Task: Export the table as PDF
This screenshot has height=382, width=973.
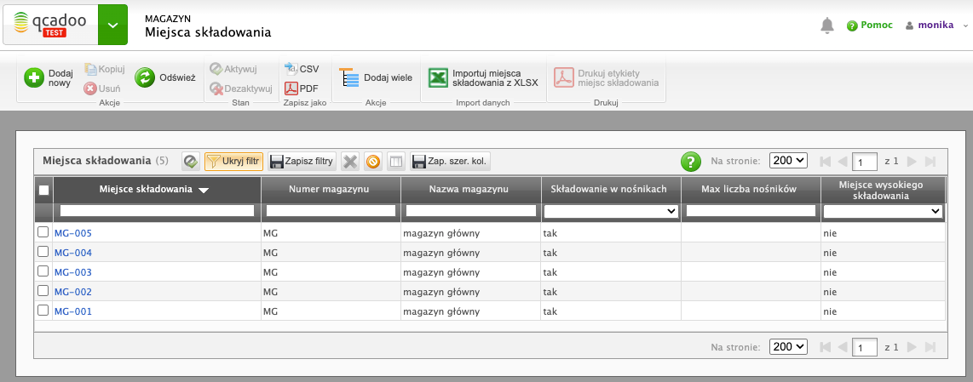Action: [302, 88]
